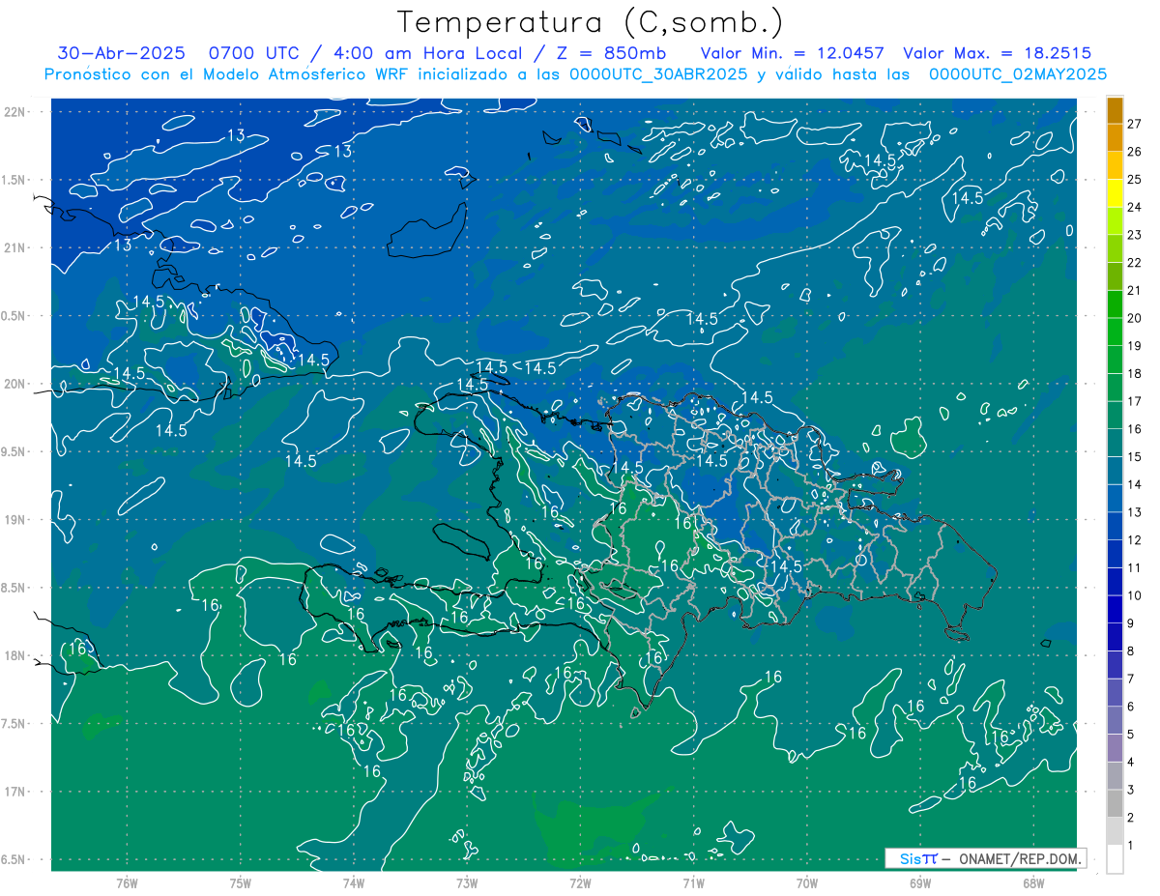The height and width of the screenshot is (896, 1160).
Task: Click the 75W longitude axis label
Action: click(240, 883)
